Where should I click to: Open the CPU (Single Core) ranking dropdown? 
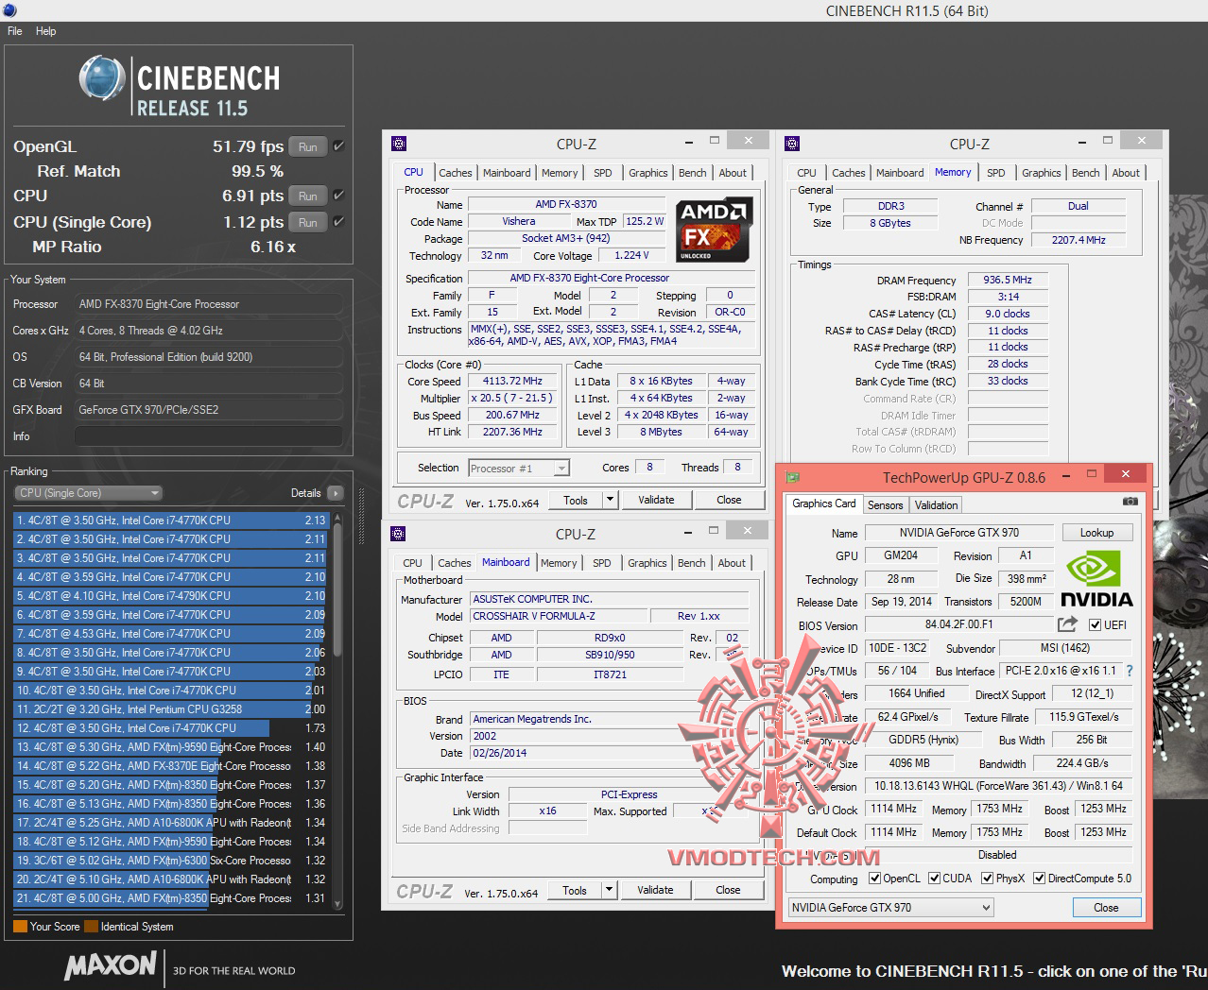pyautogui.click(x=89, y=493)
